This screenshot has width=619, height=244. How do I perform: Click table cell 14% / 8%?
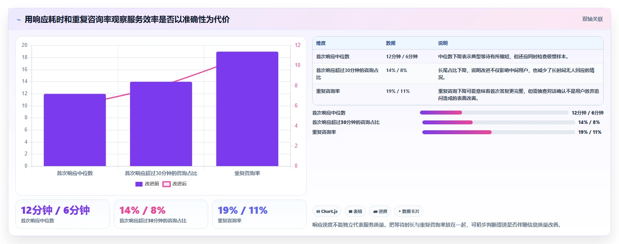coord(396,70)
